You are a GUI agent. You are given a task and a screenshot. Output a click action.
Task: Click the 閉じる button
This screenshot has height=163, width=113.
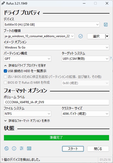98,149
